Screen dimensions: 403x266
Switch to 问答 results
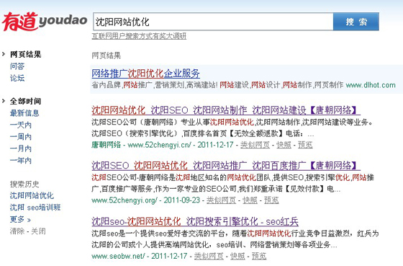pos(17,66)
